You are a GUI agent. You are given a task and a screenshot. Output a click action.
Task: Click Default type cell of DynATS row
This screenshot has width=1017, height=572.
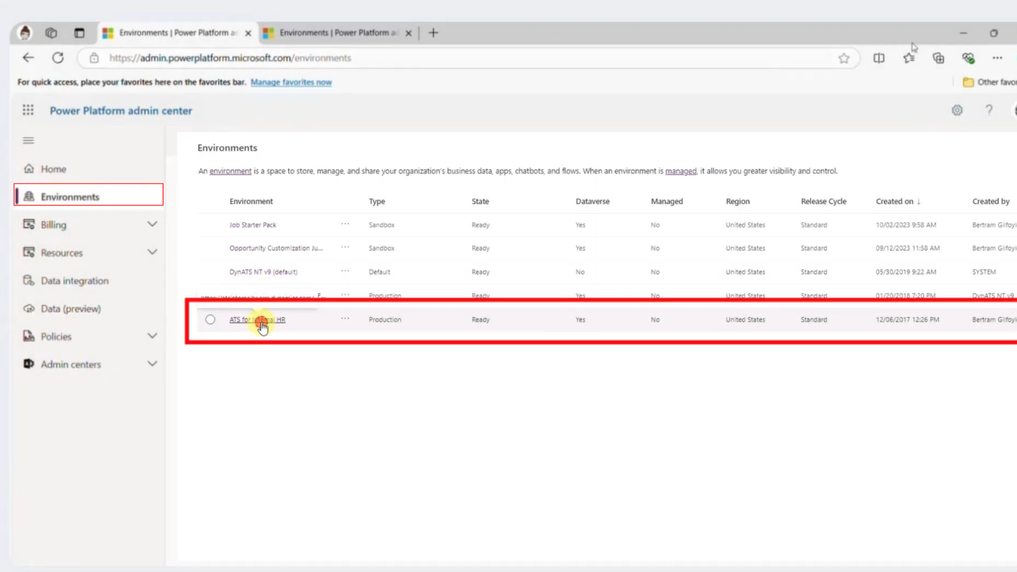(x=379, y=272)
